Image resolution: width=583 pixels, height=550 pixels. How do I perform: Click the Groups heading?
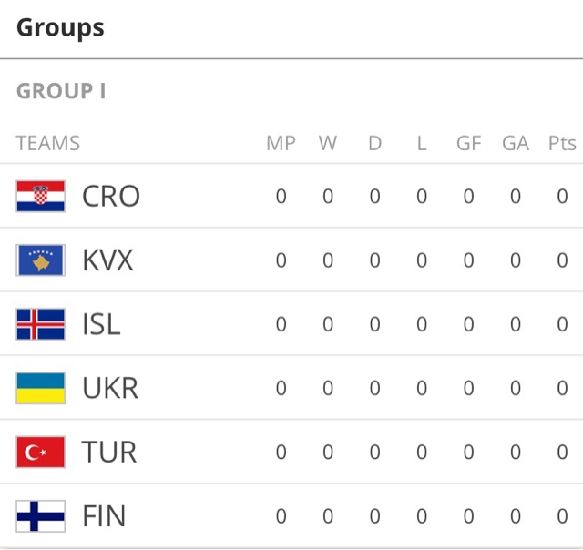(x=60, y=28)
